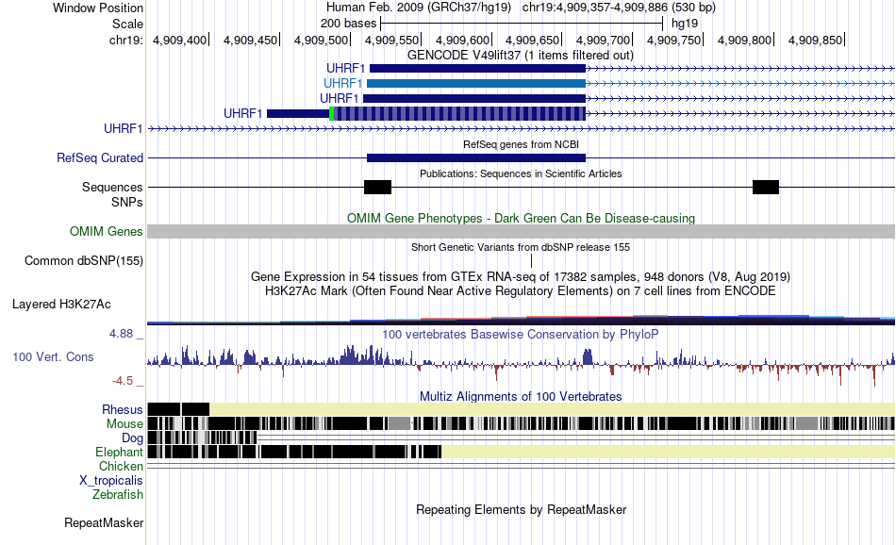The height and width of the screenshot is (545, 896).
Task: Click the -4.5 PhyloP lower scale value
Action: pos(123,381)
